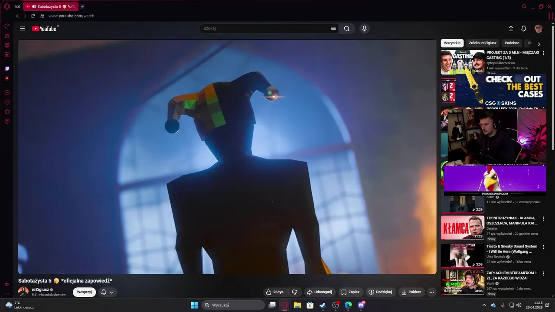Image resolution: width=555 pixels, height=312 pixels.
Task: Open Discord from the taskbar
Action: pyautogui.click(x=361, y=305)
